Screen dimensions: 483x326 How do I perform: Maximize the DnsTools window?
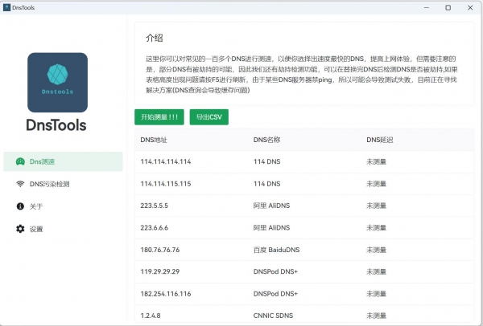point(448,8)
